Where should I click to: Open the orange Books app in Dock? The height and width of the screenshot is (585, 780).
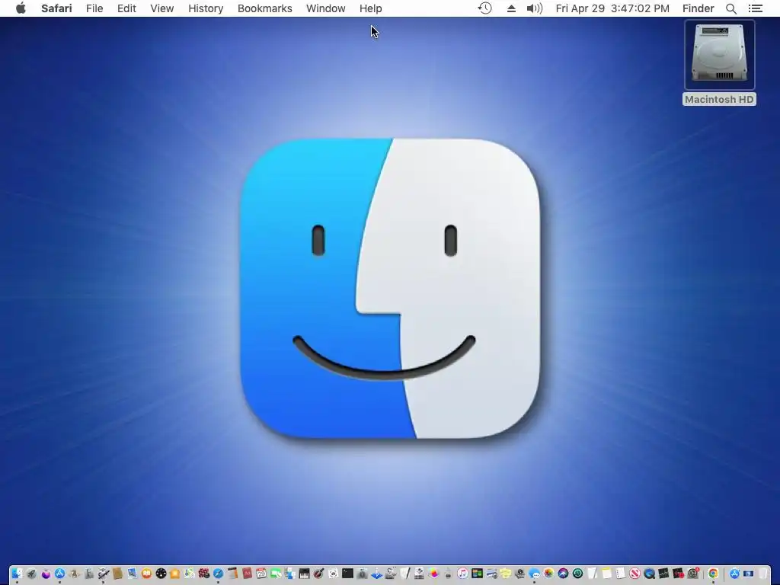pos(146,574)
